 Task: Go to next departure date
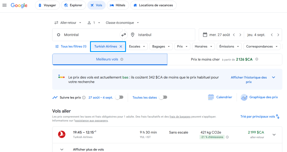(240, 35)
